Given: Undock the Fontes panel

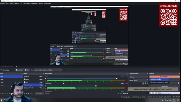Looking at the screenshot, I should click(x=43, y=74).
